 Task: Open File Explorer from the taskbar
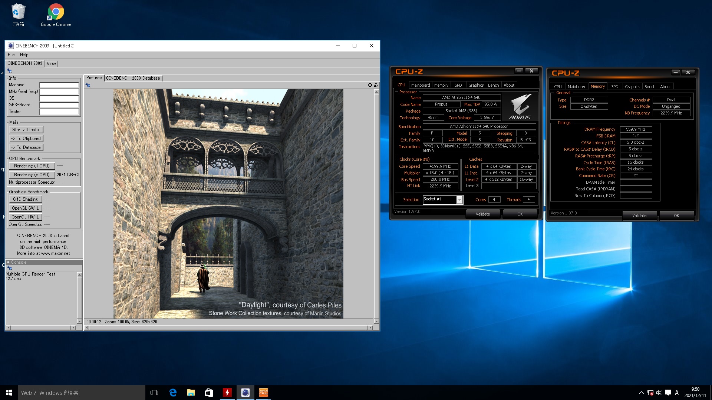pos(191,393)
